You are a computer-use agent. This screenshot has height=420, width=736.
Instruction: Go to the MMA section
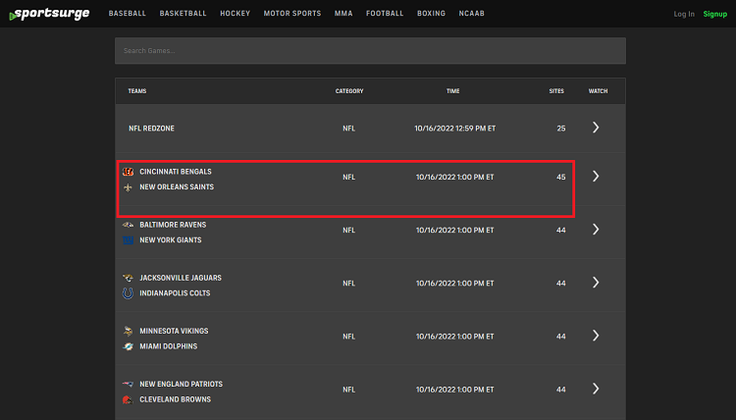point(343,14)
